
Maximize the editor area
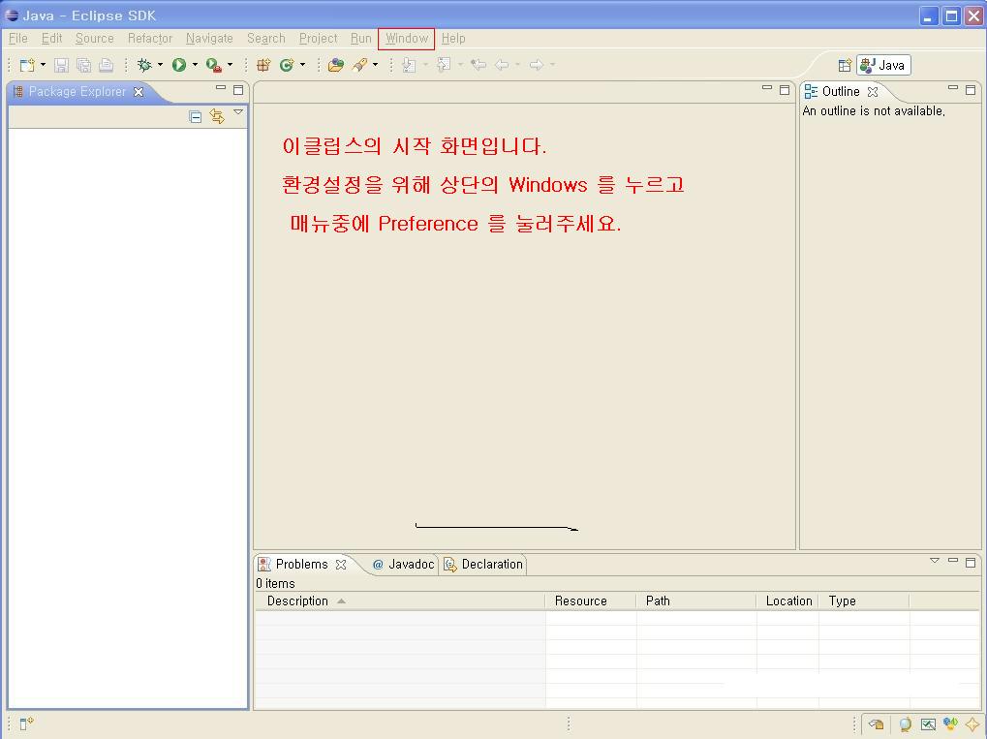click(x=785, y=90)
